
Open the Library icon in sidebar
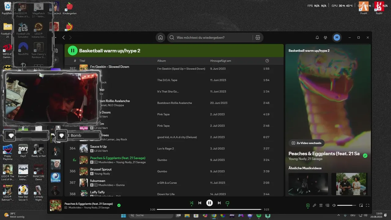(x=56, y=51)
